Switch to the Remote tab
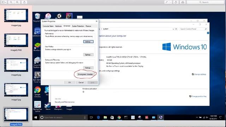This screenshot has height=127, width=226. pyautogui.click(x=88, y=26)
